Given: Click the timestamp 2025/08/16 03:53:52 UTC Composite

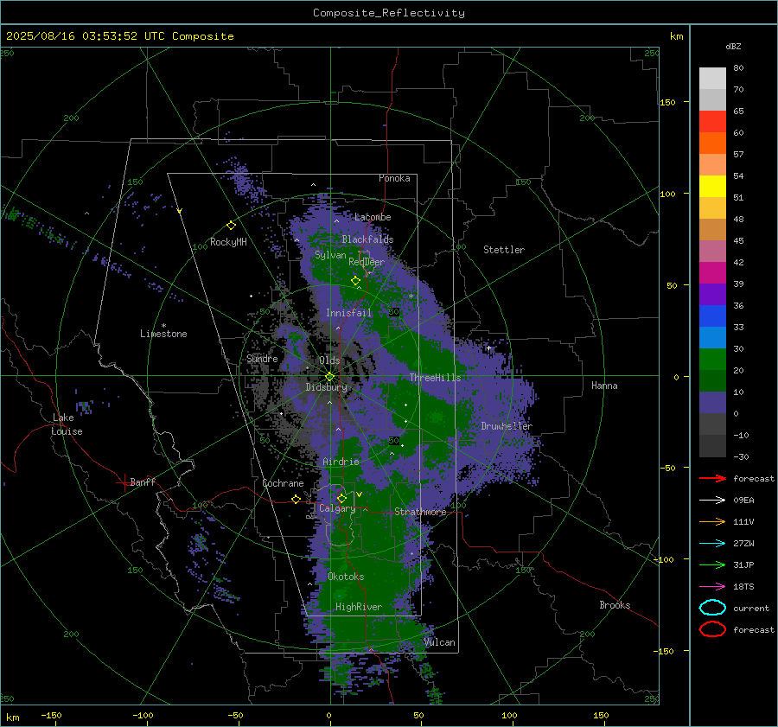Looking at the screenshot, I should point(119,36).
